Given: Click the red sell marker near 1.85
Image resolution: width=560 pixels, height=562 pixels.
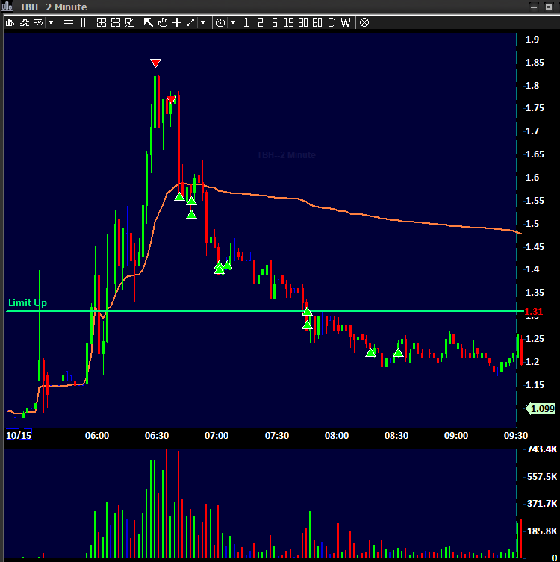Looking at the screenshot, I should click(155, 63).
